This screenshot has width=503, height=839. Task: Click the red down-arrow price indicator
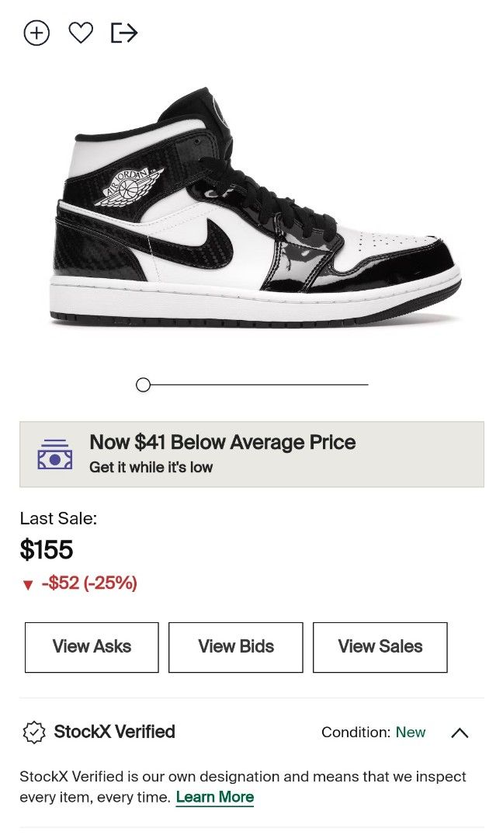point(28,582)
